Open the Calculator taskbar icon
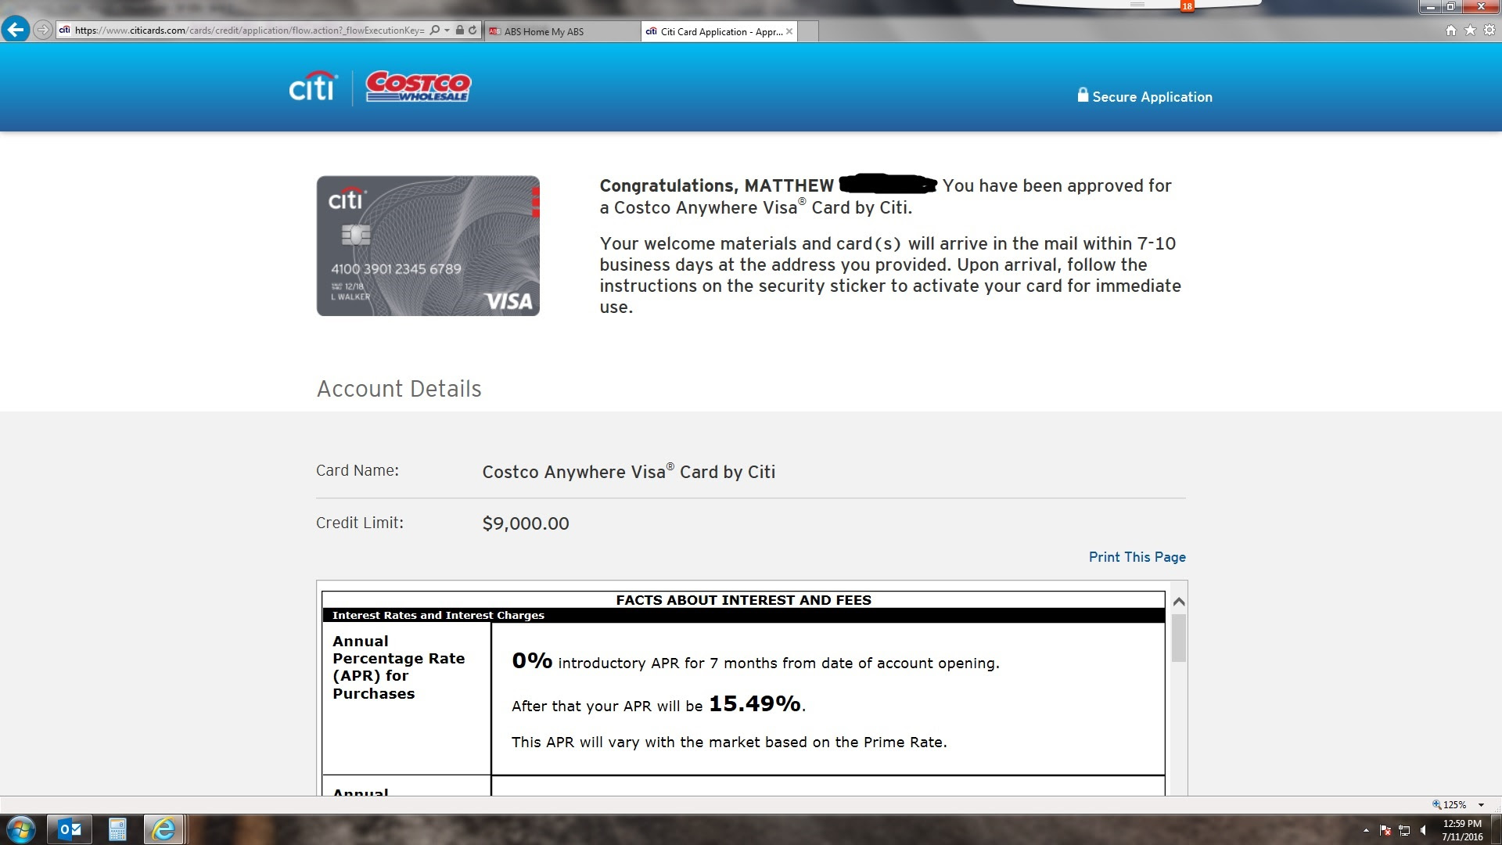The height and width of the screenshot is (845, 1502). 117,829
